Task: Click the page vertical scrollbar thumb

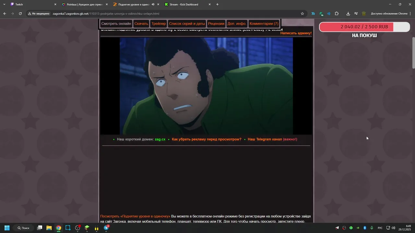Action: [x=413, y=52]
